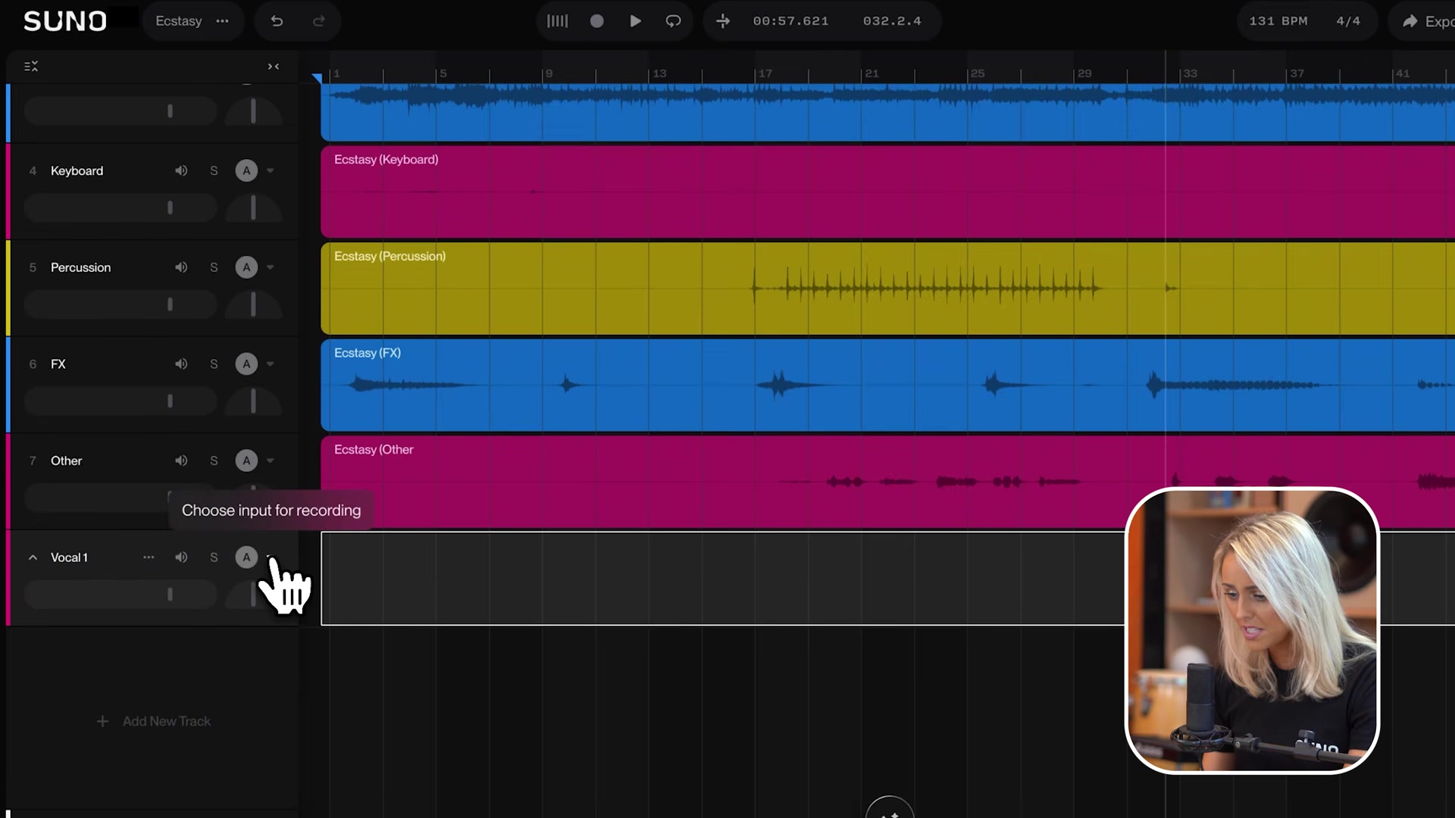Solo the FX track
The width and height of the screenshot is (1455, 818).
(x=214, y=364)
